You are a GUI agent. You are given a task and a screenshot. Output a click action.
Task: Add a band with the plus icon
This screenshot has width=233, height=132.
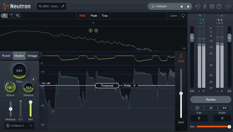coord(93,23)
